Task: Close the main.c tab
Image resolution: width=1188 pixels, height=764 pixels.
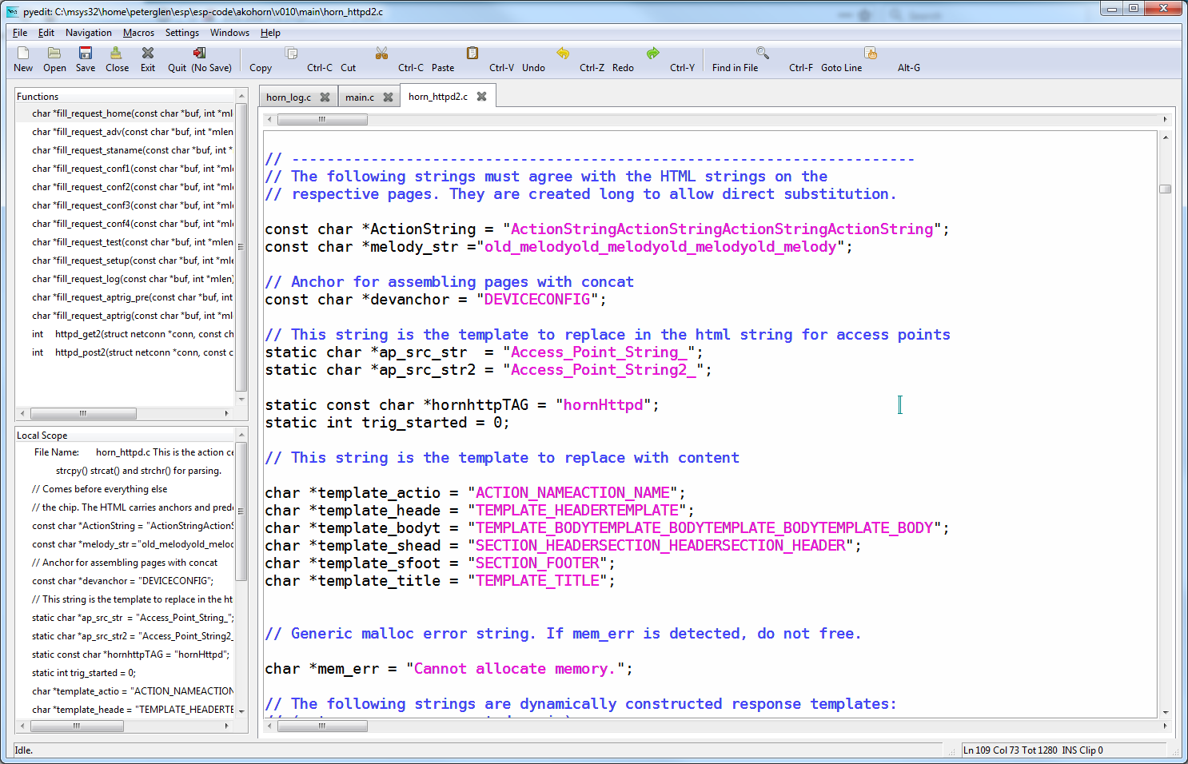Action: click(388, 97)
